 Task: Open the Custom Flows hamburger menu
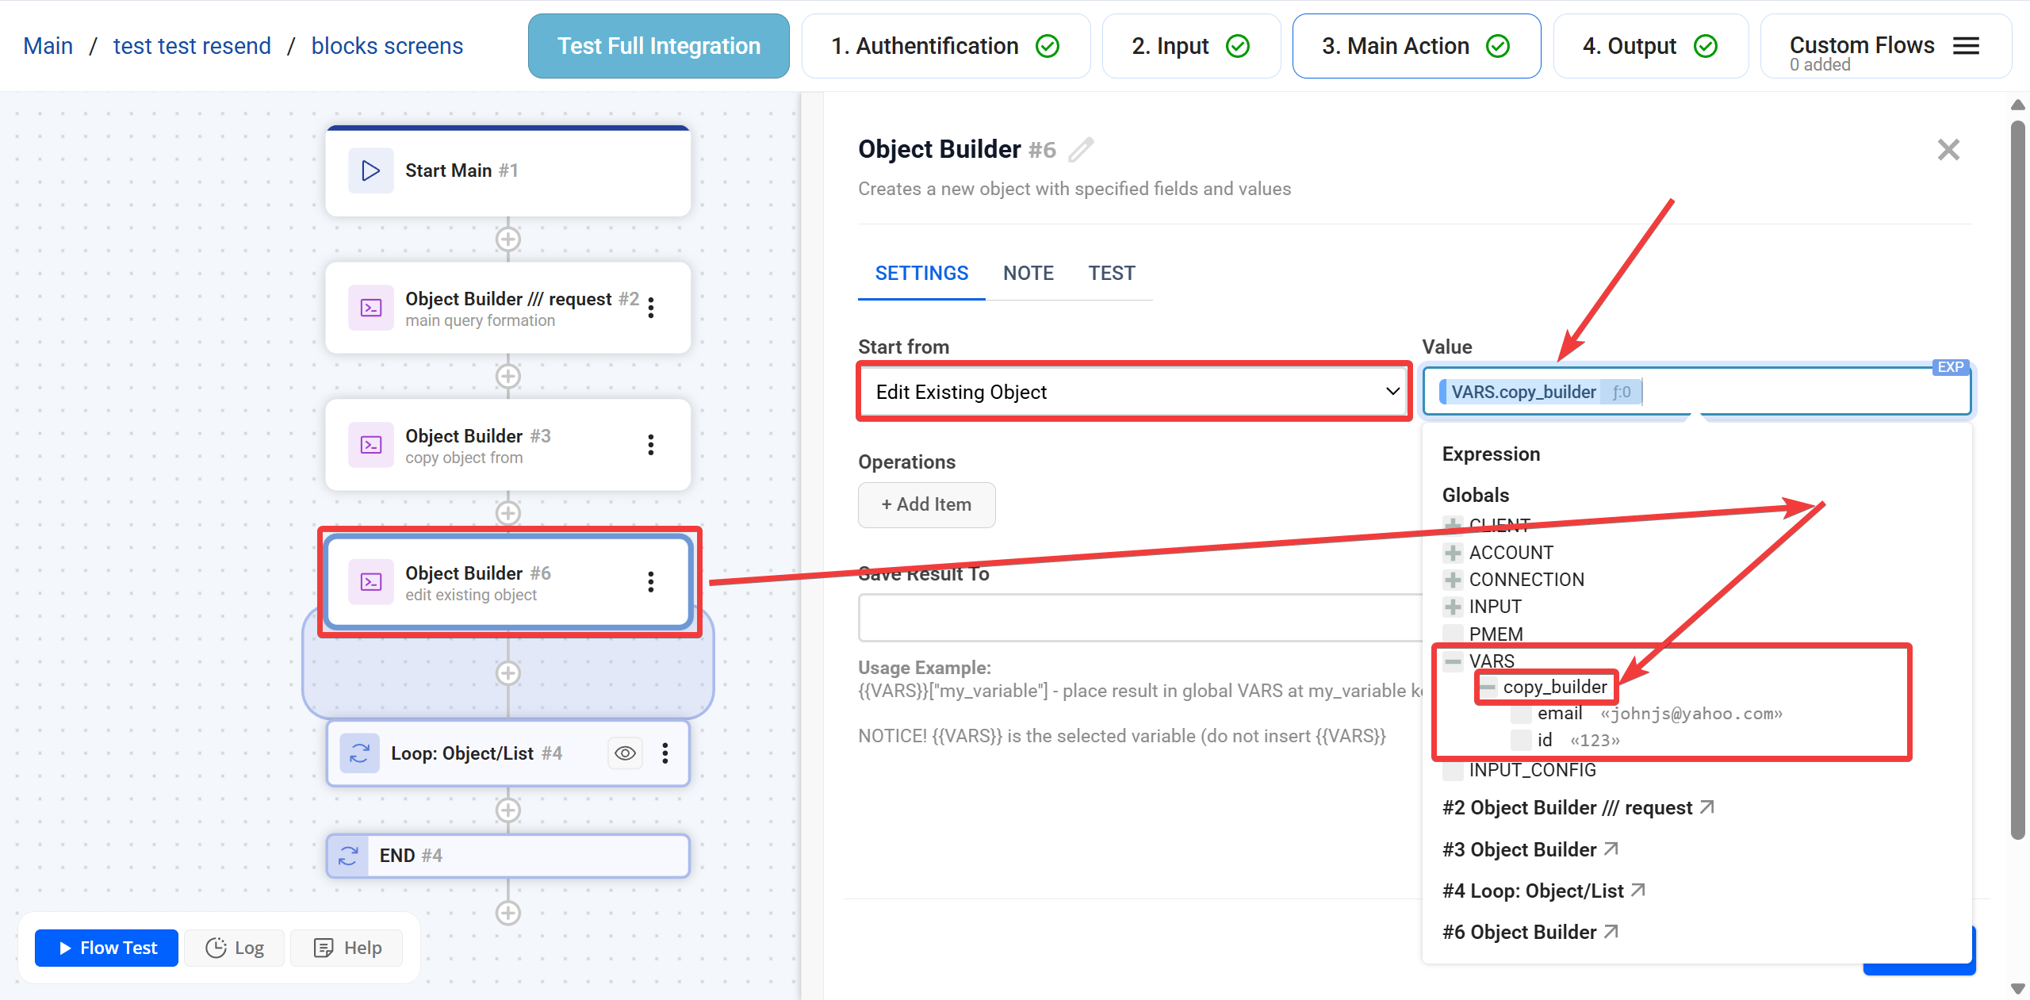coord(1966,46)
